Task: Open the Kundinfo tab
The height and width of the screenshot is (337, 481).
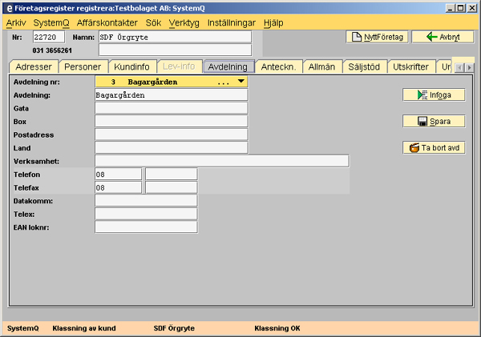Action: 131,67
